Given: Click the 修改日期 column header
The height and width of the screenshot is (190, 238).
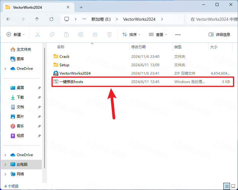Looking at the screenshot, I should [x=138, y=47].
